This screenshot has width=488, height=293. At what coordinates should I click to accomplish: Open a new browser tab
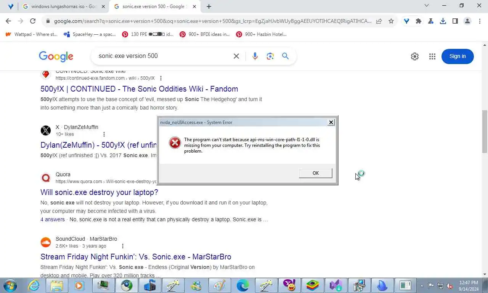(209, 6)
